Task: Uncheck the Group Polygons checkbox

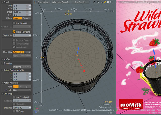Action: coord(14,32)
